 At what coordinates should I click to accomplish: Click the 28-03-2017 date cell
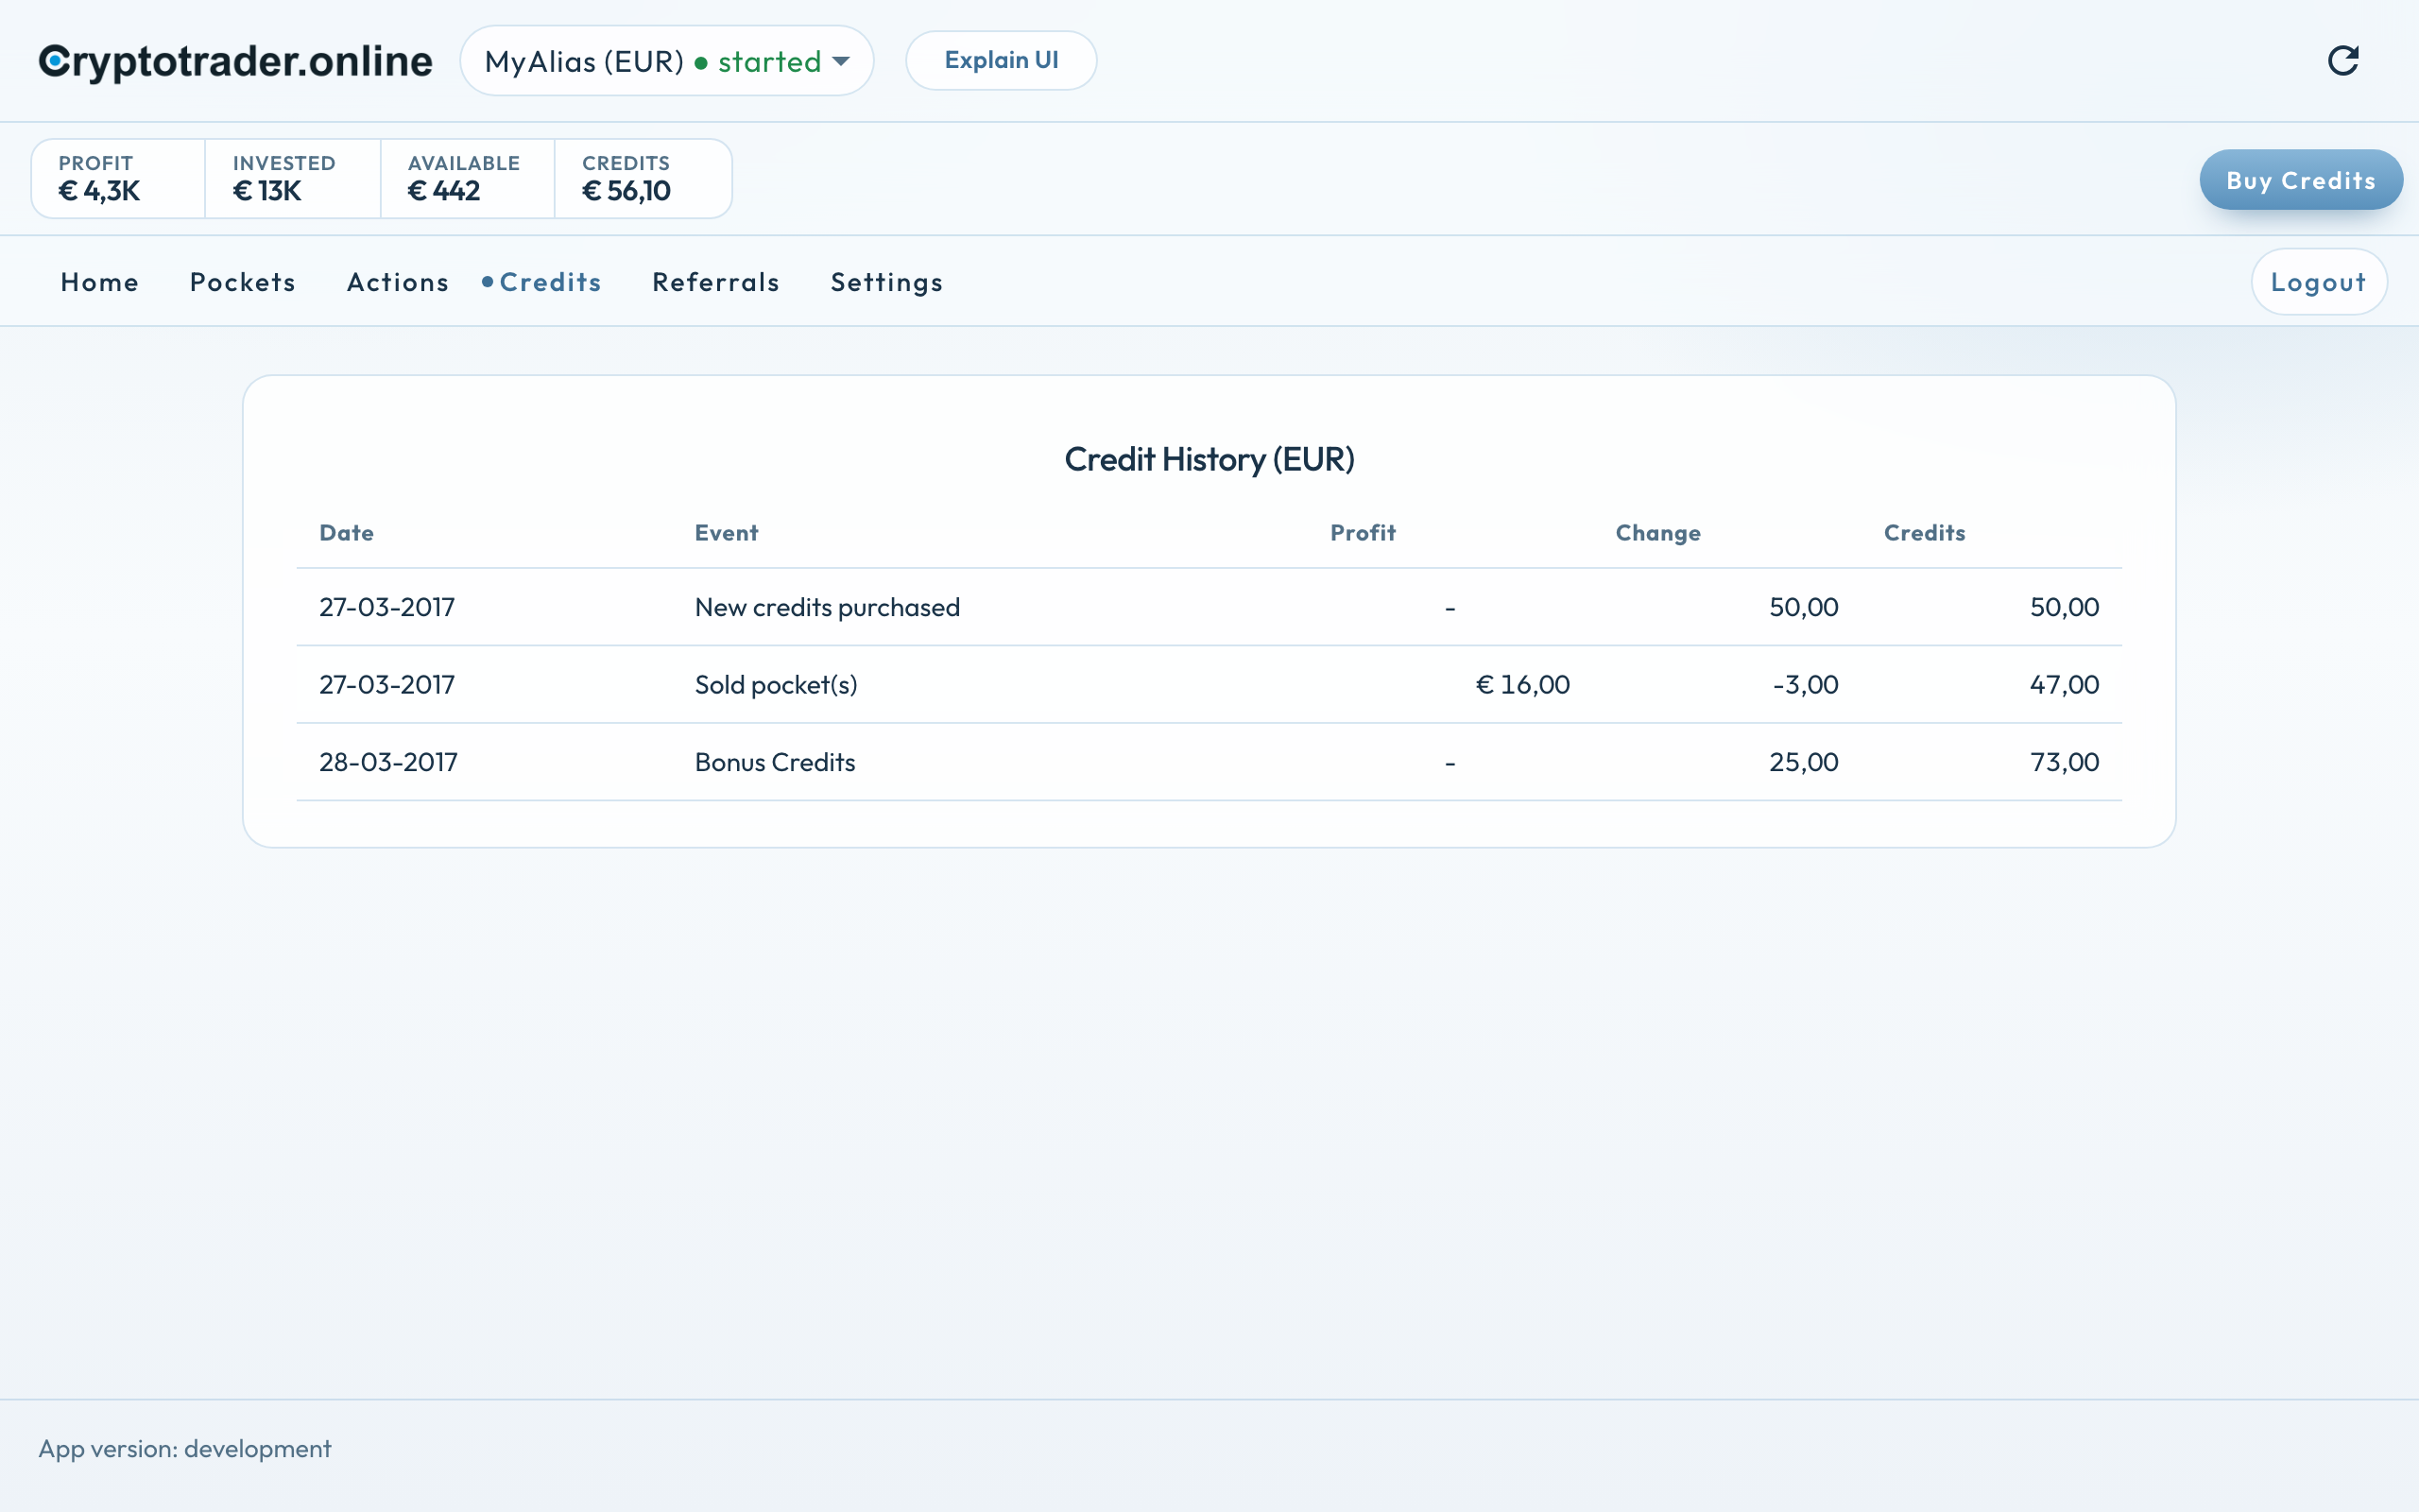pos(387,762)
